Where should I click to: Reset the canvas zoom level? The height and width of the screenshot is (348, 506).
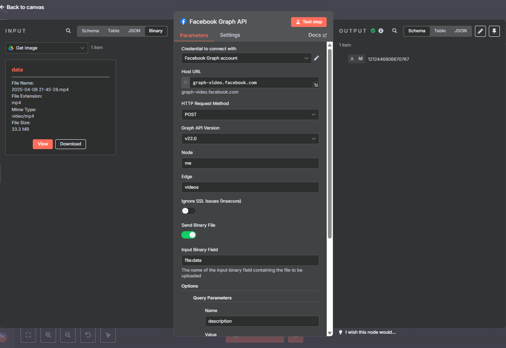[x=88, y=335]
